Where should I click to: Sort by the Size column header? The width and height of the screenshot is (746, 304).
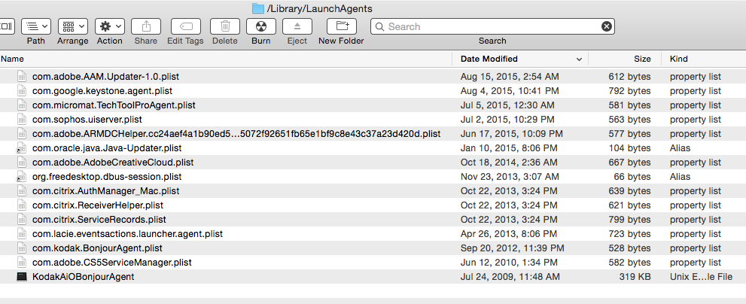pyautogui.click(x=642, y=59)
